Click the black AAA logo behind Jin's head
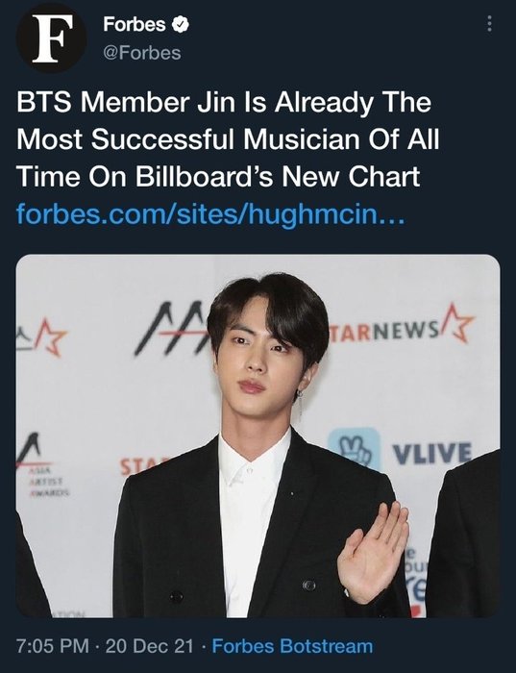 point(172,329)
